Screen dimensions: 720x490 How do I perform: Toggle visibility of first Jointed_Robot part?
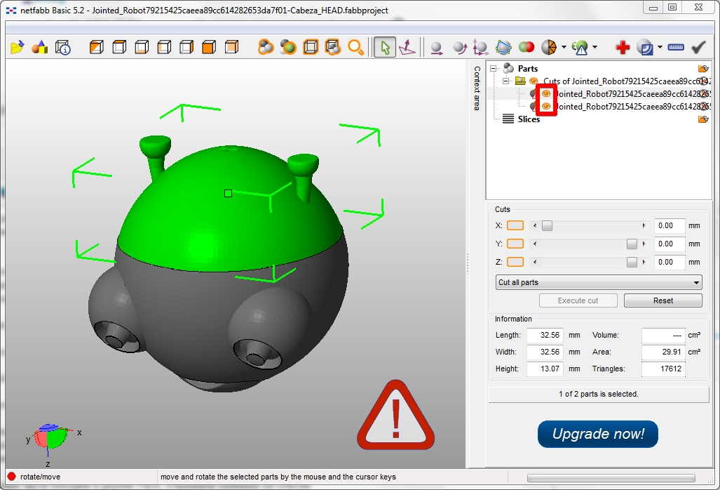[546, 93]
